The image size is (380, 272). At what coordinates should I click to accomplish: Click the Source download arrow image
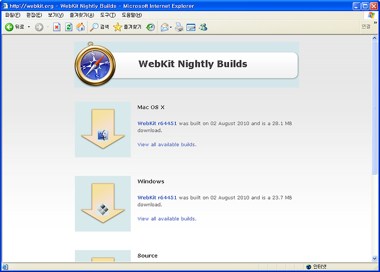(x=103, y=256)
